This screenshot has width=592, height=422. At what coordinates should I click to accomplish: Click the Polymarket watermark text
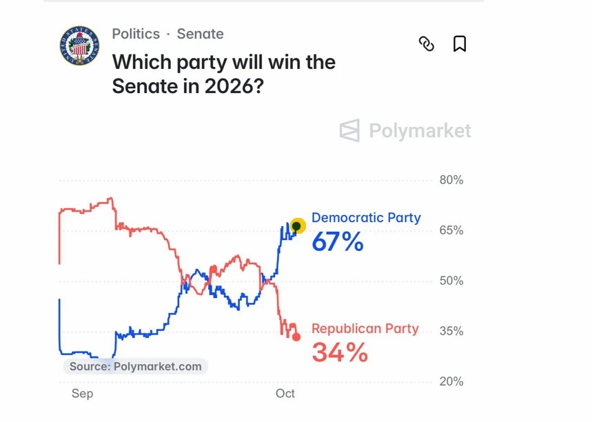[420, 131]
